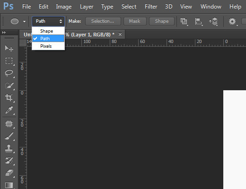
Task: Open the Help menu
Action: coord(235,7)
